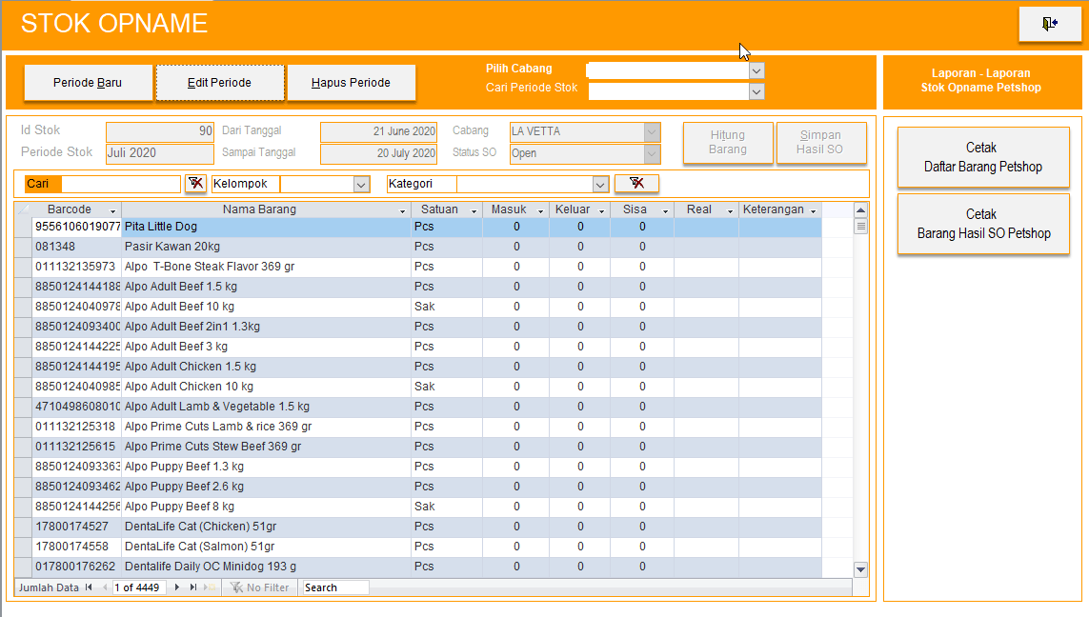Click the new blank record icon
This screenshot has width=1089, height=617.
[209, 587]
